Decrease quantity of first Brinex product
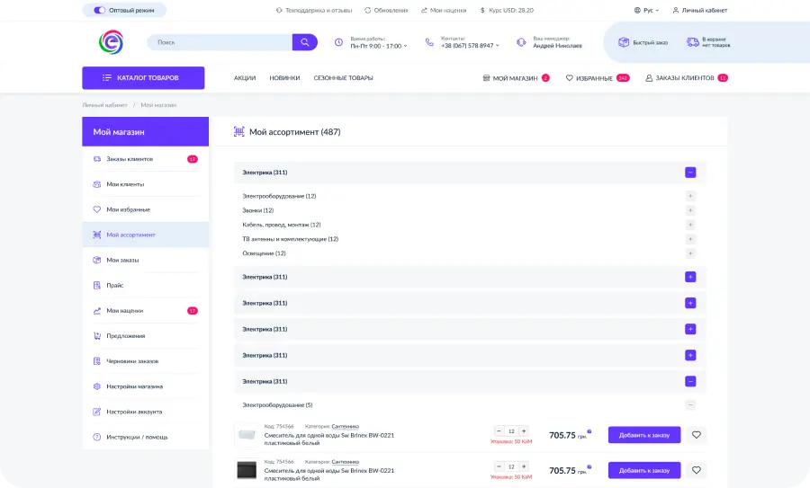The image size is (810, 488). (499, 430)
